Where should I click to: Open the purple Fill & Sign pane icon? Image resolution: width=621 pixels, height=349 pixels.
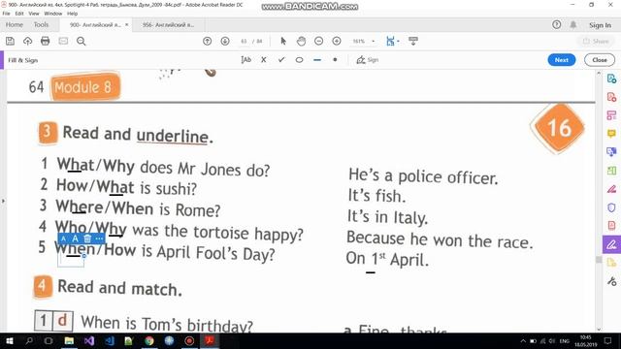(611, 244)
